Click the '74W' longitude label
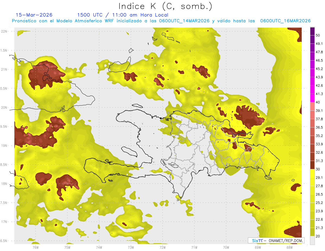This screenshot has width=325, height=251. [99, 247]
